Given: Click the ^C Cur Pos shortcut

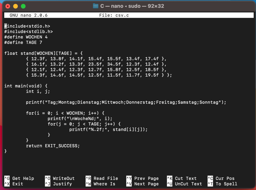Looking at the screenshot, I should [221, 178].
